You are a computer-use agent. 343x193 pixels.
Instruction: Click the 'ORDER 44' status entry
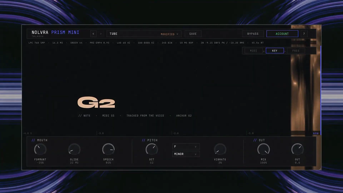pyautogui.click(x=76, y=43)
